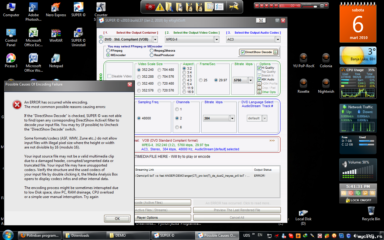
Task: Click the M button in SUPER title bar
Action: pyautogui.click(x=261, y=20)
